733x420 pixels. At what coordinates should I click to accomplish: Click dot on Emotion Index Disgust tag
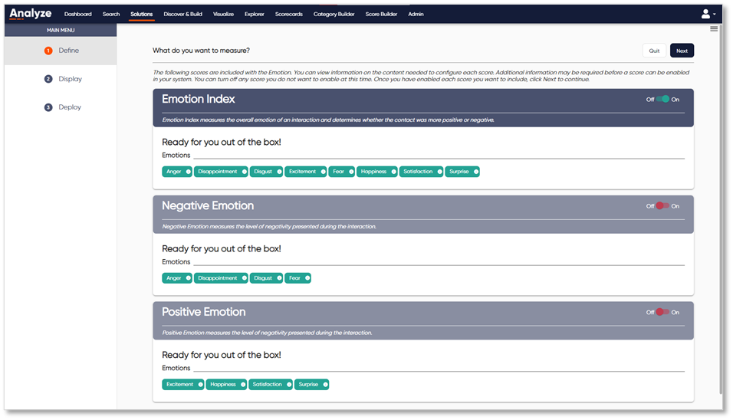pyautogui.click(x=279, y=172)
